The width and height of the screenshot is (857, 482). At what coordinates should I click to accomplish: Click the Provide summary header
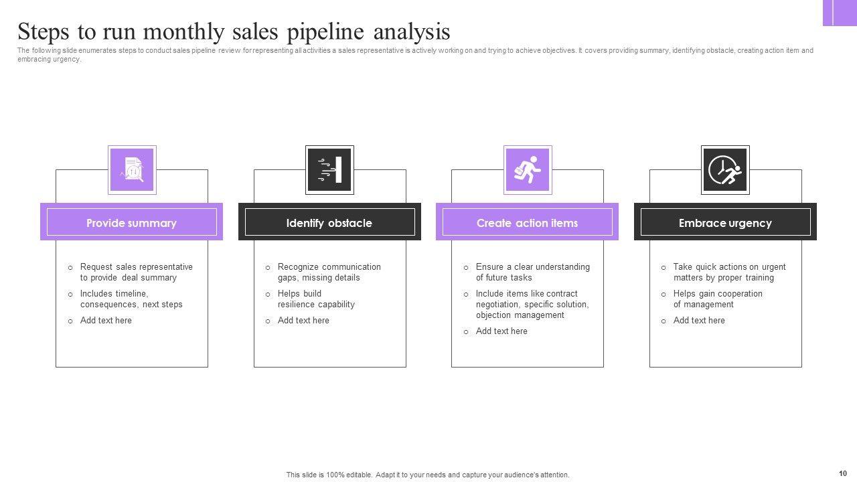131,223
